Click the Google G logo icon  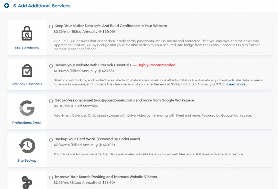27,108
